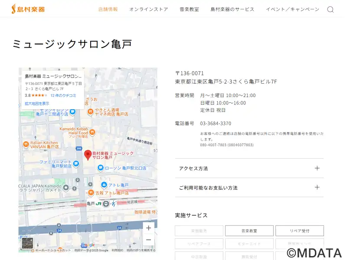Screen dimensions: 347x260
Task: Open the 音楽教室 navigation item
Action: (189, 9)
